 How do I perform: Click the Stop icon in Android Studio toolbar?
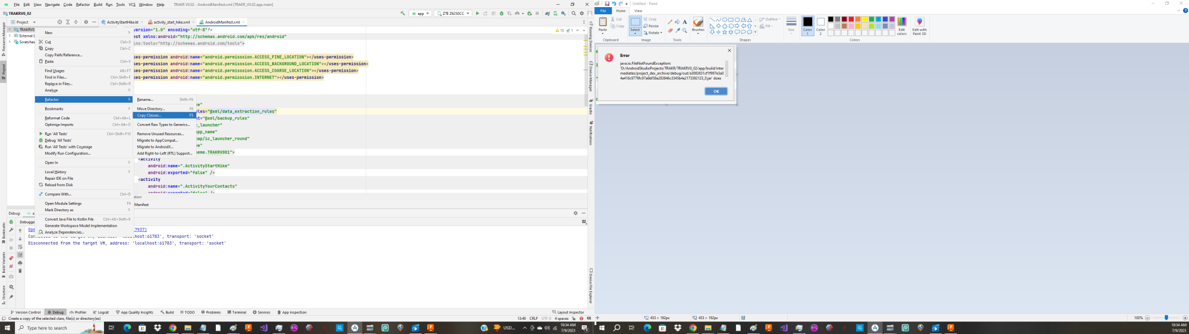point(537,13)
